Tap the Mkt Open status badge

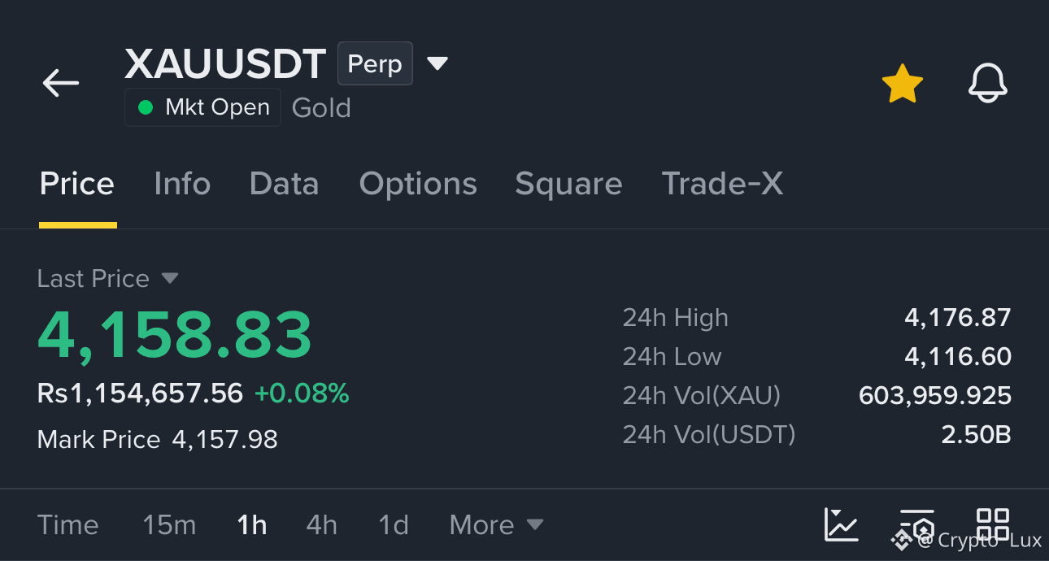(x=202, y=107)
